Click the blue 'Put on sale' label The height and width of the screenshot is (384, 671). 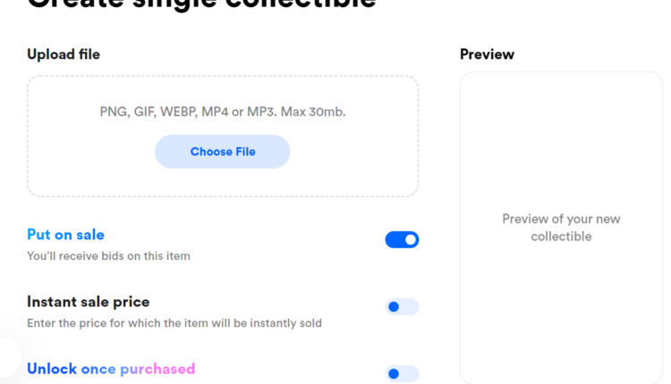tap(65, 235)
